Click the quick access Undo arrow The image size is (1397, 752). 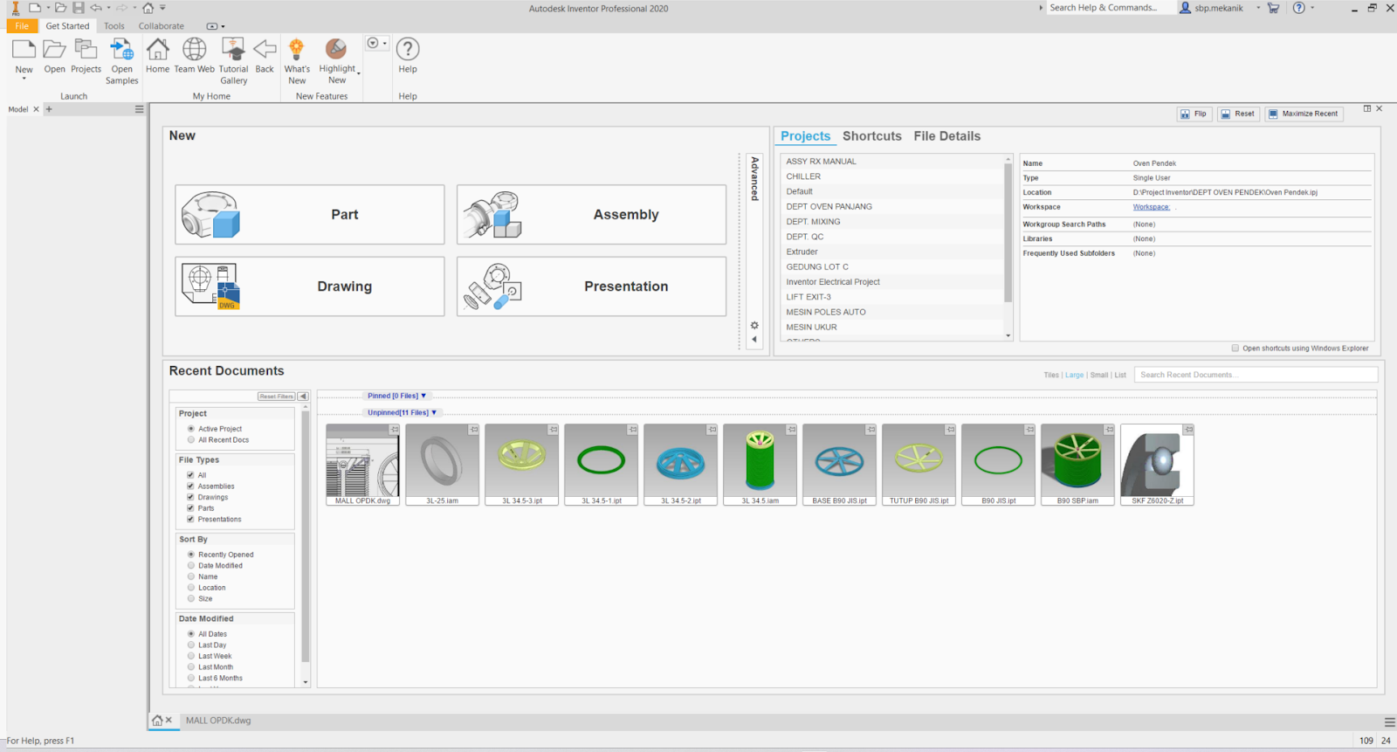pyautogui.click(x=96, y=8)
